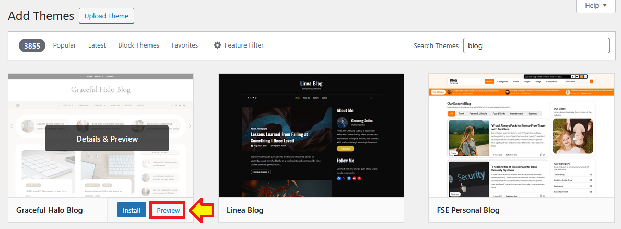Switch to the Popular themes tab
This screenshot has height=229, width=621.
[x=64, y=45]
